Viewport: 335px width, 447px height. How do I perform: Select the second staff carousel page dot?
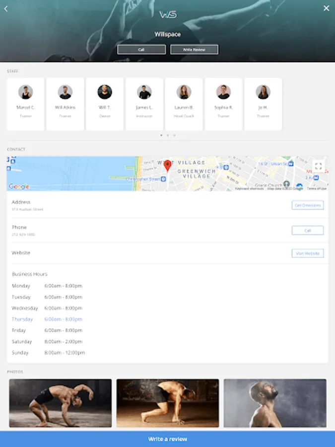[x=168, y=135]
